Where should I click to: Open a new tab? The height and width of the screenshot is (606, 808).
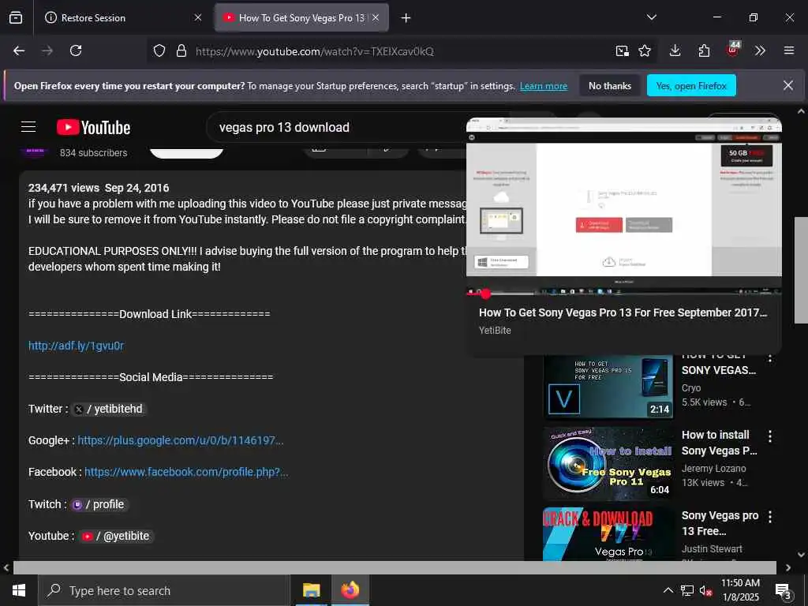(406, 18)
